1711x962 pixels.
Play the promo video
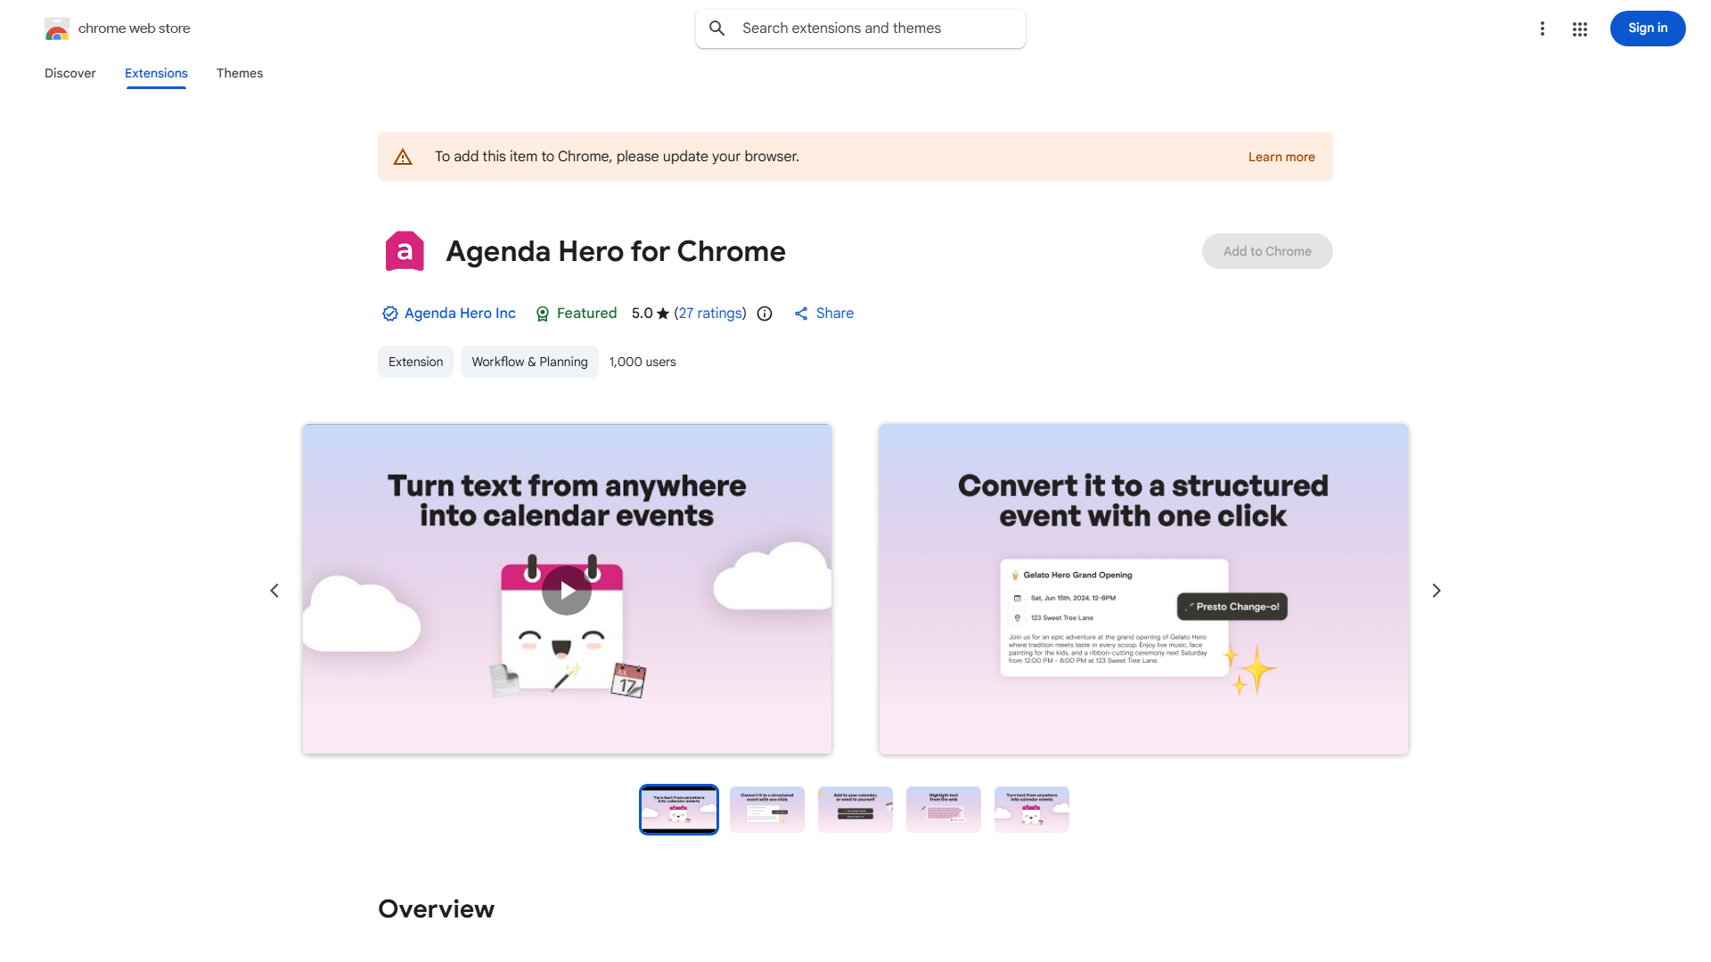pyautogui.click(x=567, y=590)
